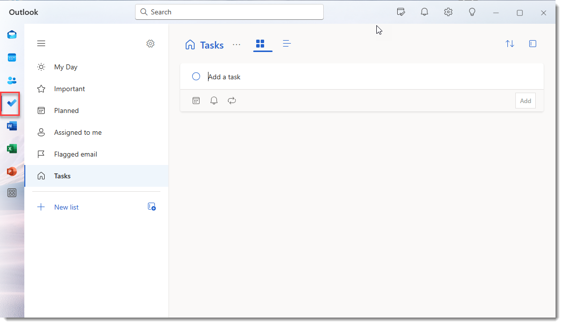This screenshot has height=325, width=563.
Task: Open the Outlook Mail icon at the top rail
Action: click(11, 34)
